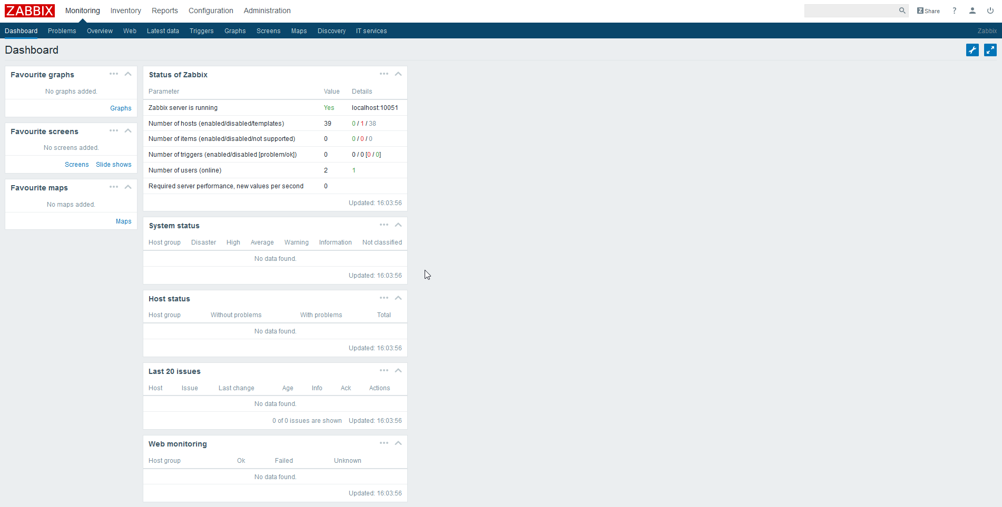Open the Reports main menu
Screen dimensions: 1002x507
pos(165,11)
